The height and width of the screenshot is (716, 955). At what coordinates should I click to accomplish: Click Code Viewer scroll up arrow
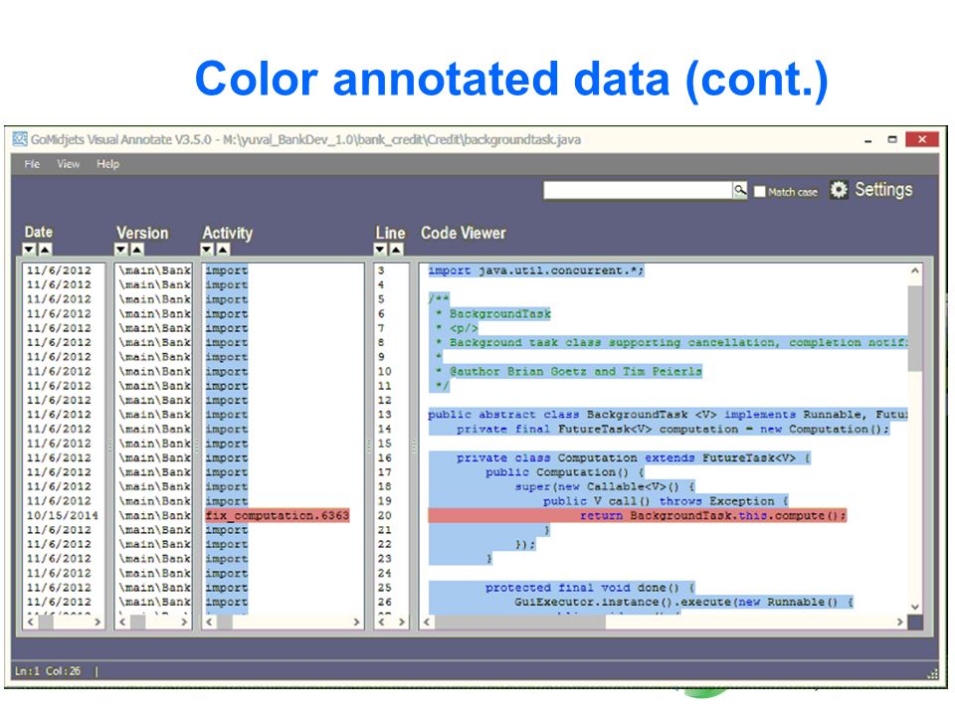[x=915, y=270]
